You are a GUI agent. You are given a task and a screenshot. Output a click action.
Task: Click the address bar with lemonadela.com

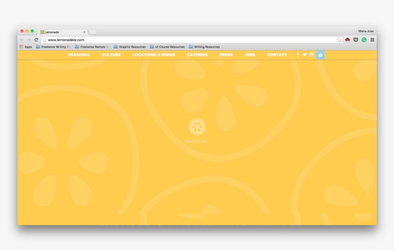pos(192,40)
